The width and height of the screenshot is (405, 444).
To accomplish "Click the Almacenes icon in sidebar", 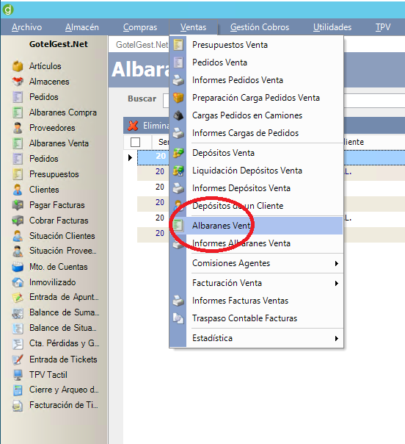I will (18, 82).
